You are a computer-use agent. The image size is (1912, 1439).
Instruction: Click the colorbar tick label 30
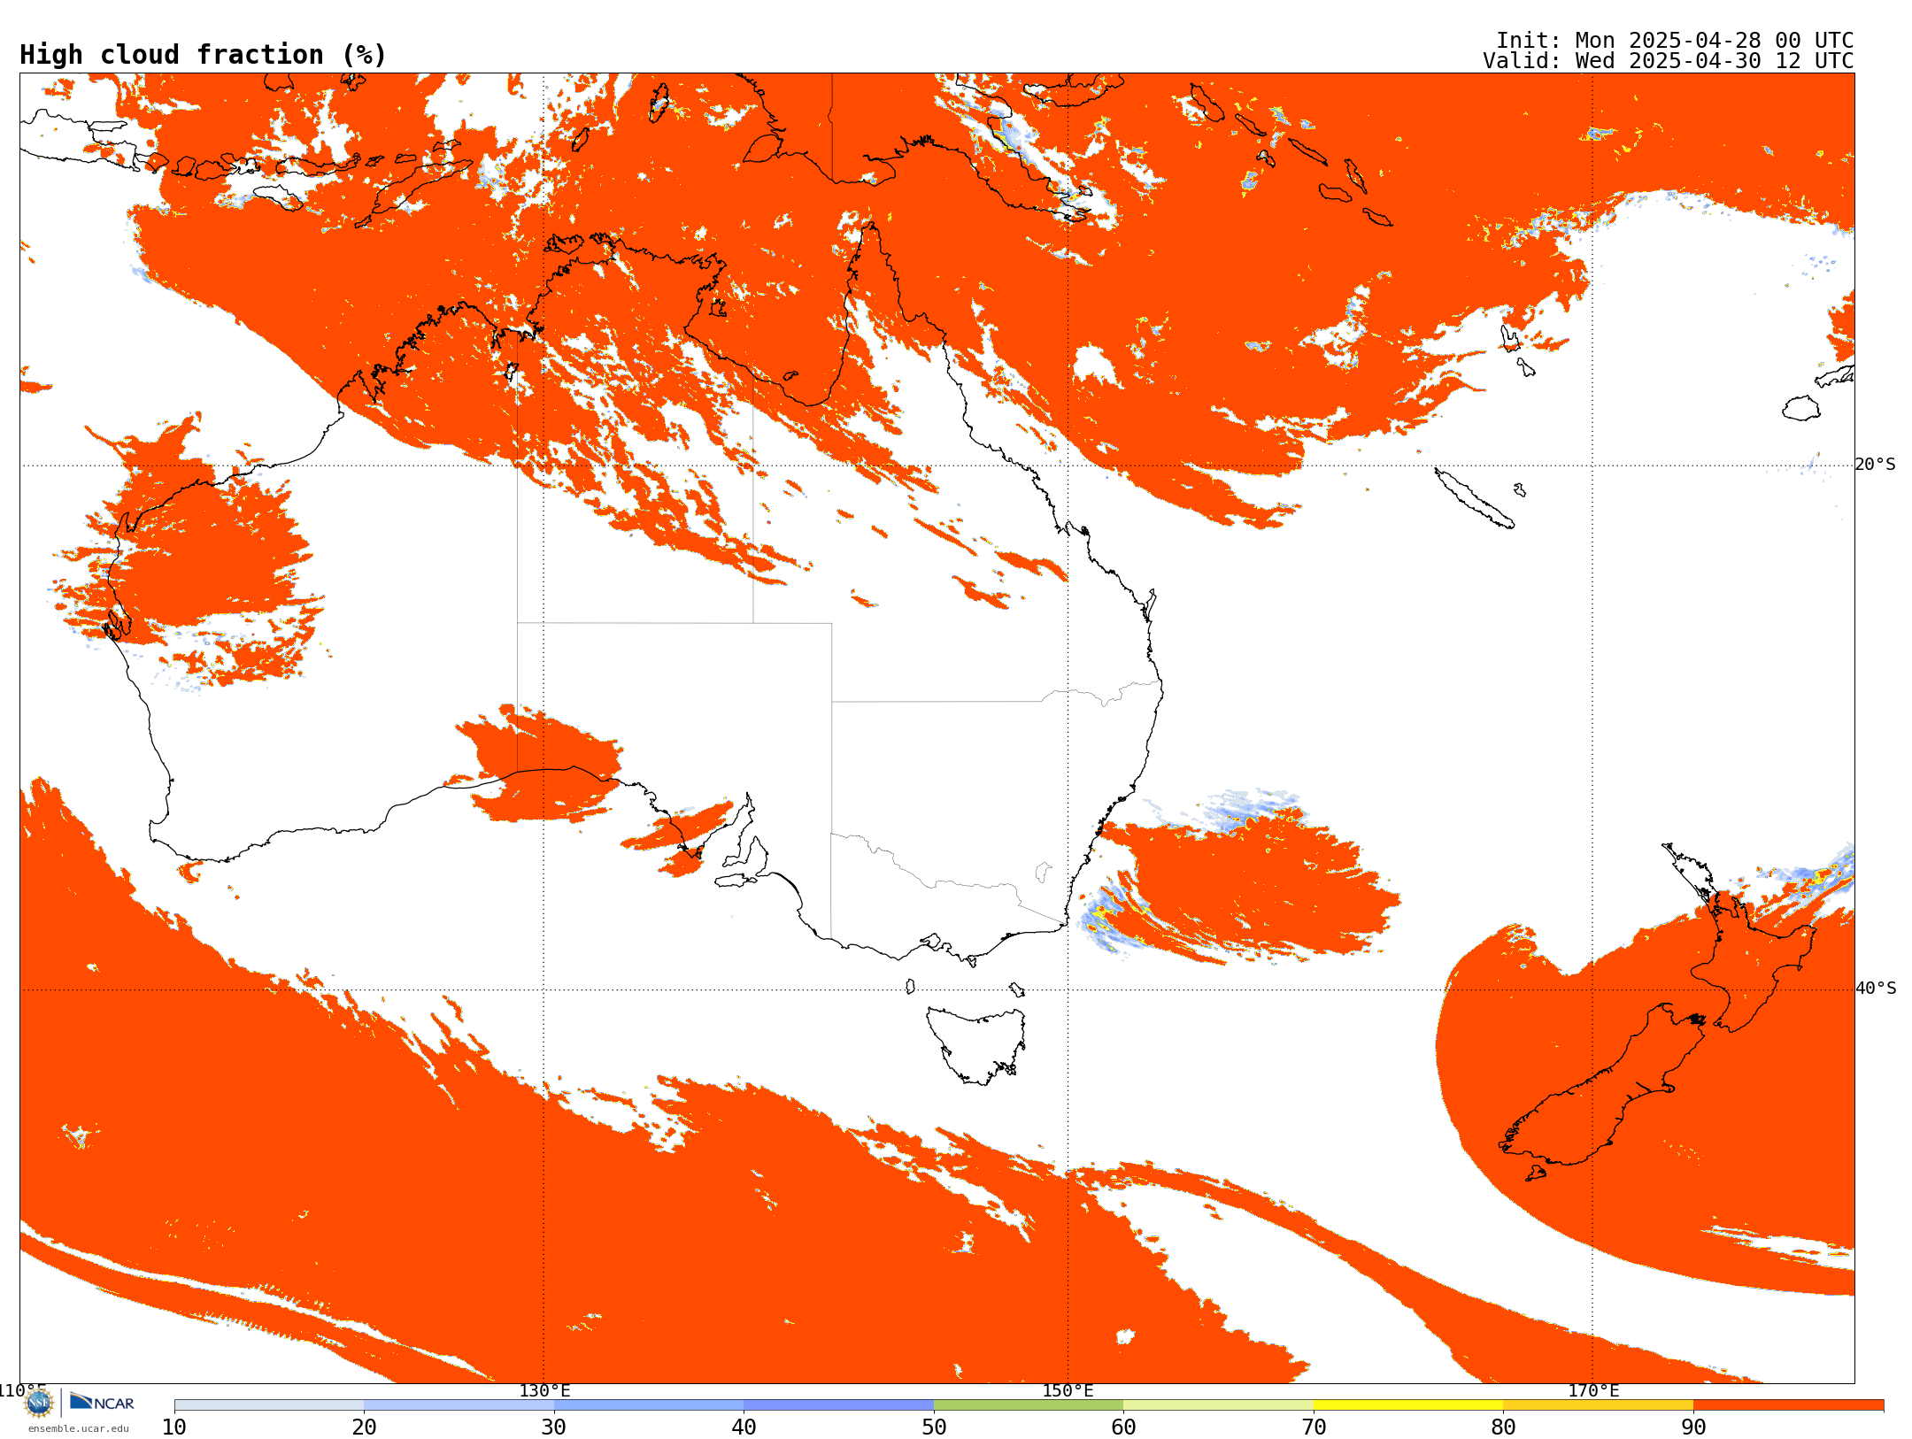[554, 1427]
